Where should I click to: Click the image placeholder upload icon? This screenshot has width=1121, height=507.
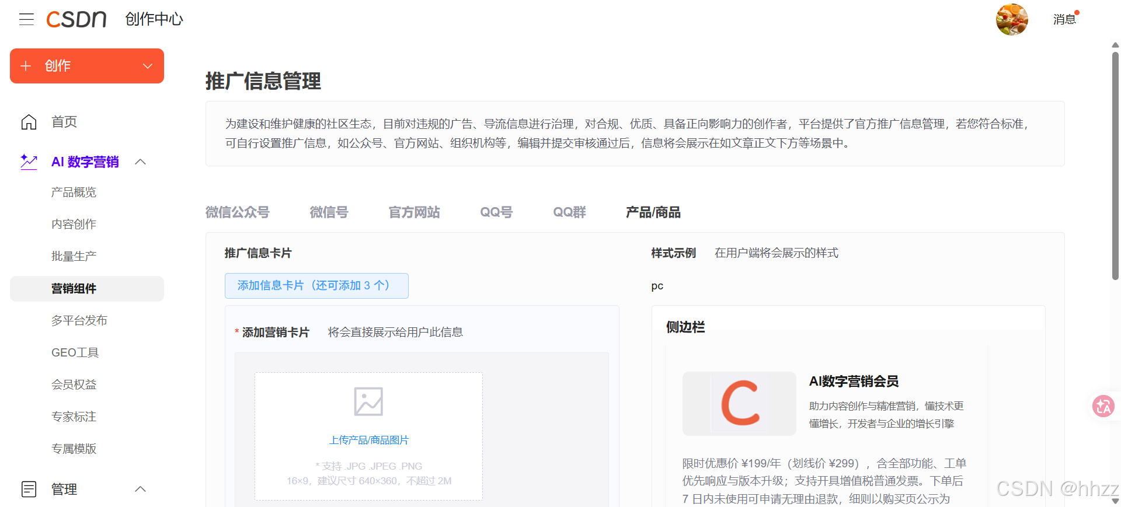[x=368, y=401]
